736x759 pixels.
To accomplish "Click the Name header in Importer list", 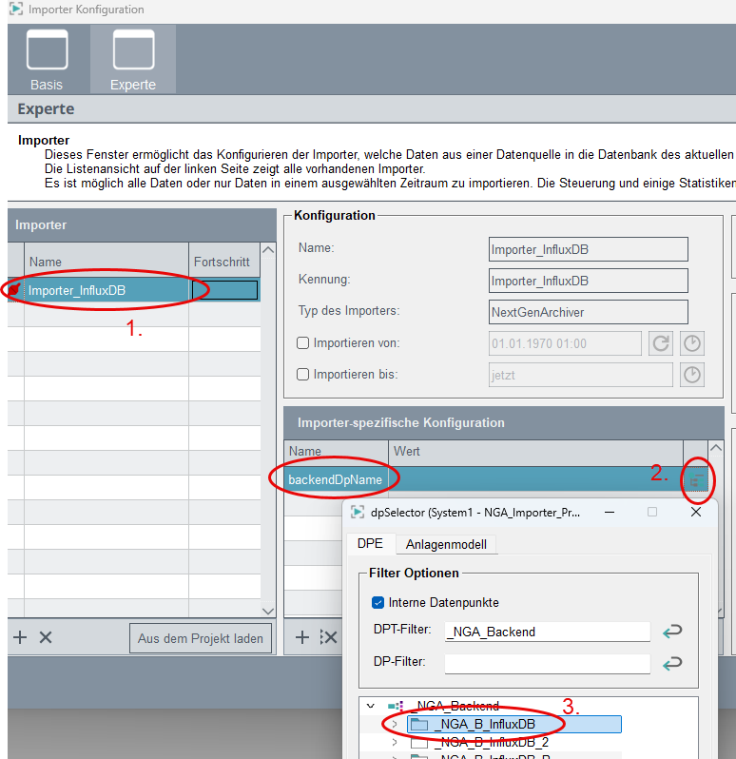I will tap(107, 262).
